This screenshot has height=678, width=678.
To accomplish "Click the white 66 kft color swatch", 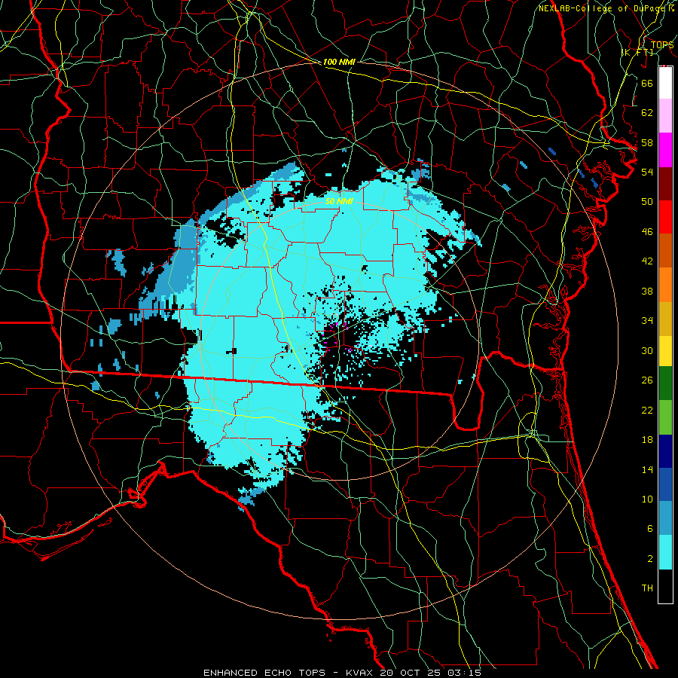I will (x=665, y=83).
